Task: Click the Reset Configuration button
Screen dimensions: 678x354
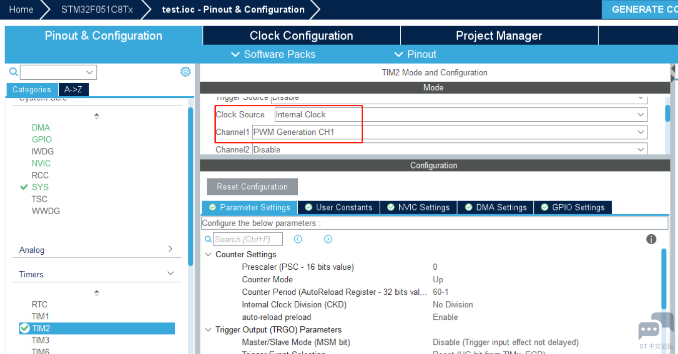Action: 252,187
